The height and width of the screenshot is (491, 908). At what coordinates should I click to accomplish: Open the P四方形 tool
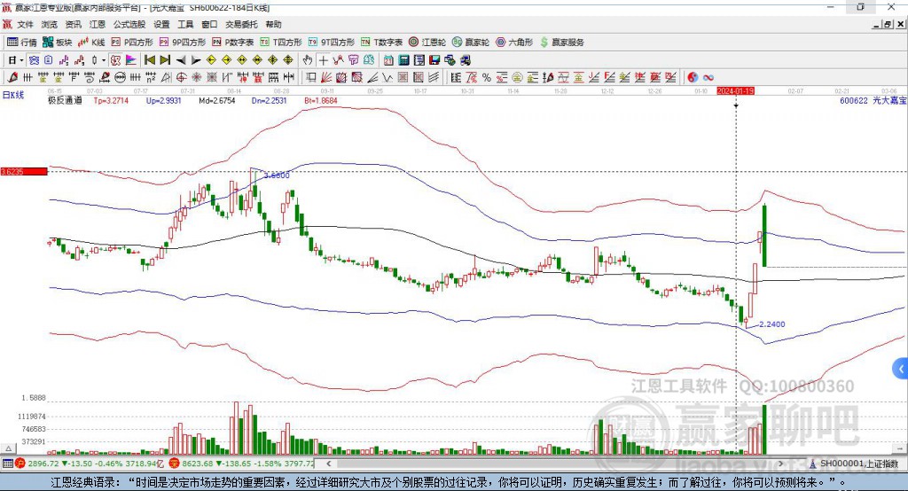click(x=132, y=43)
